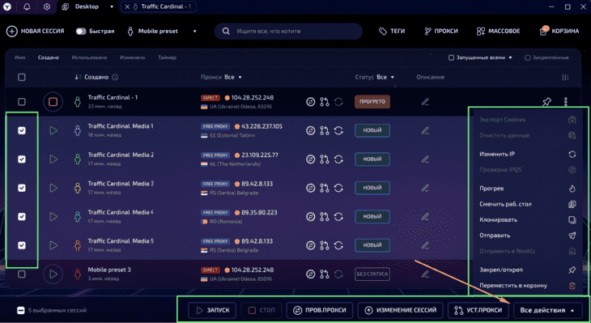
Task: Uncheck the Traffic Cardinal Media 1 checkbox
Action: (22, 130)
